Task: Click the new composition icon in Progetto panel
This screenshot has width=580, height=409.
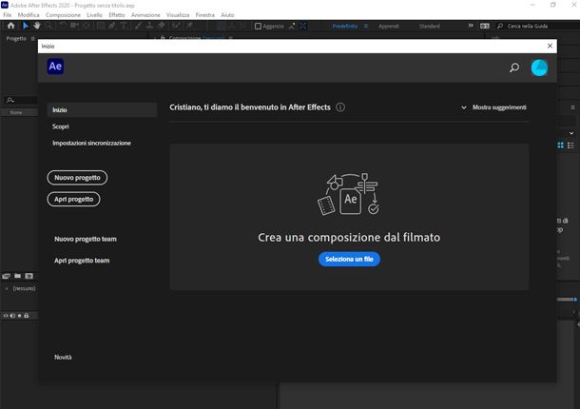Action: [29, 276]
